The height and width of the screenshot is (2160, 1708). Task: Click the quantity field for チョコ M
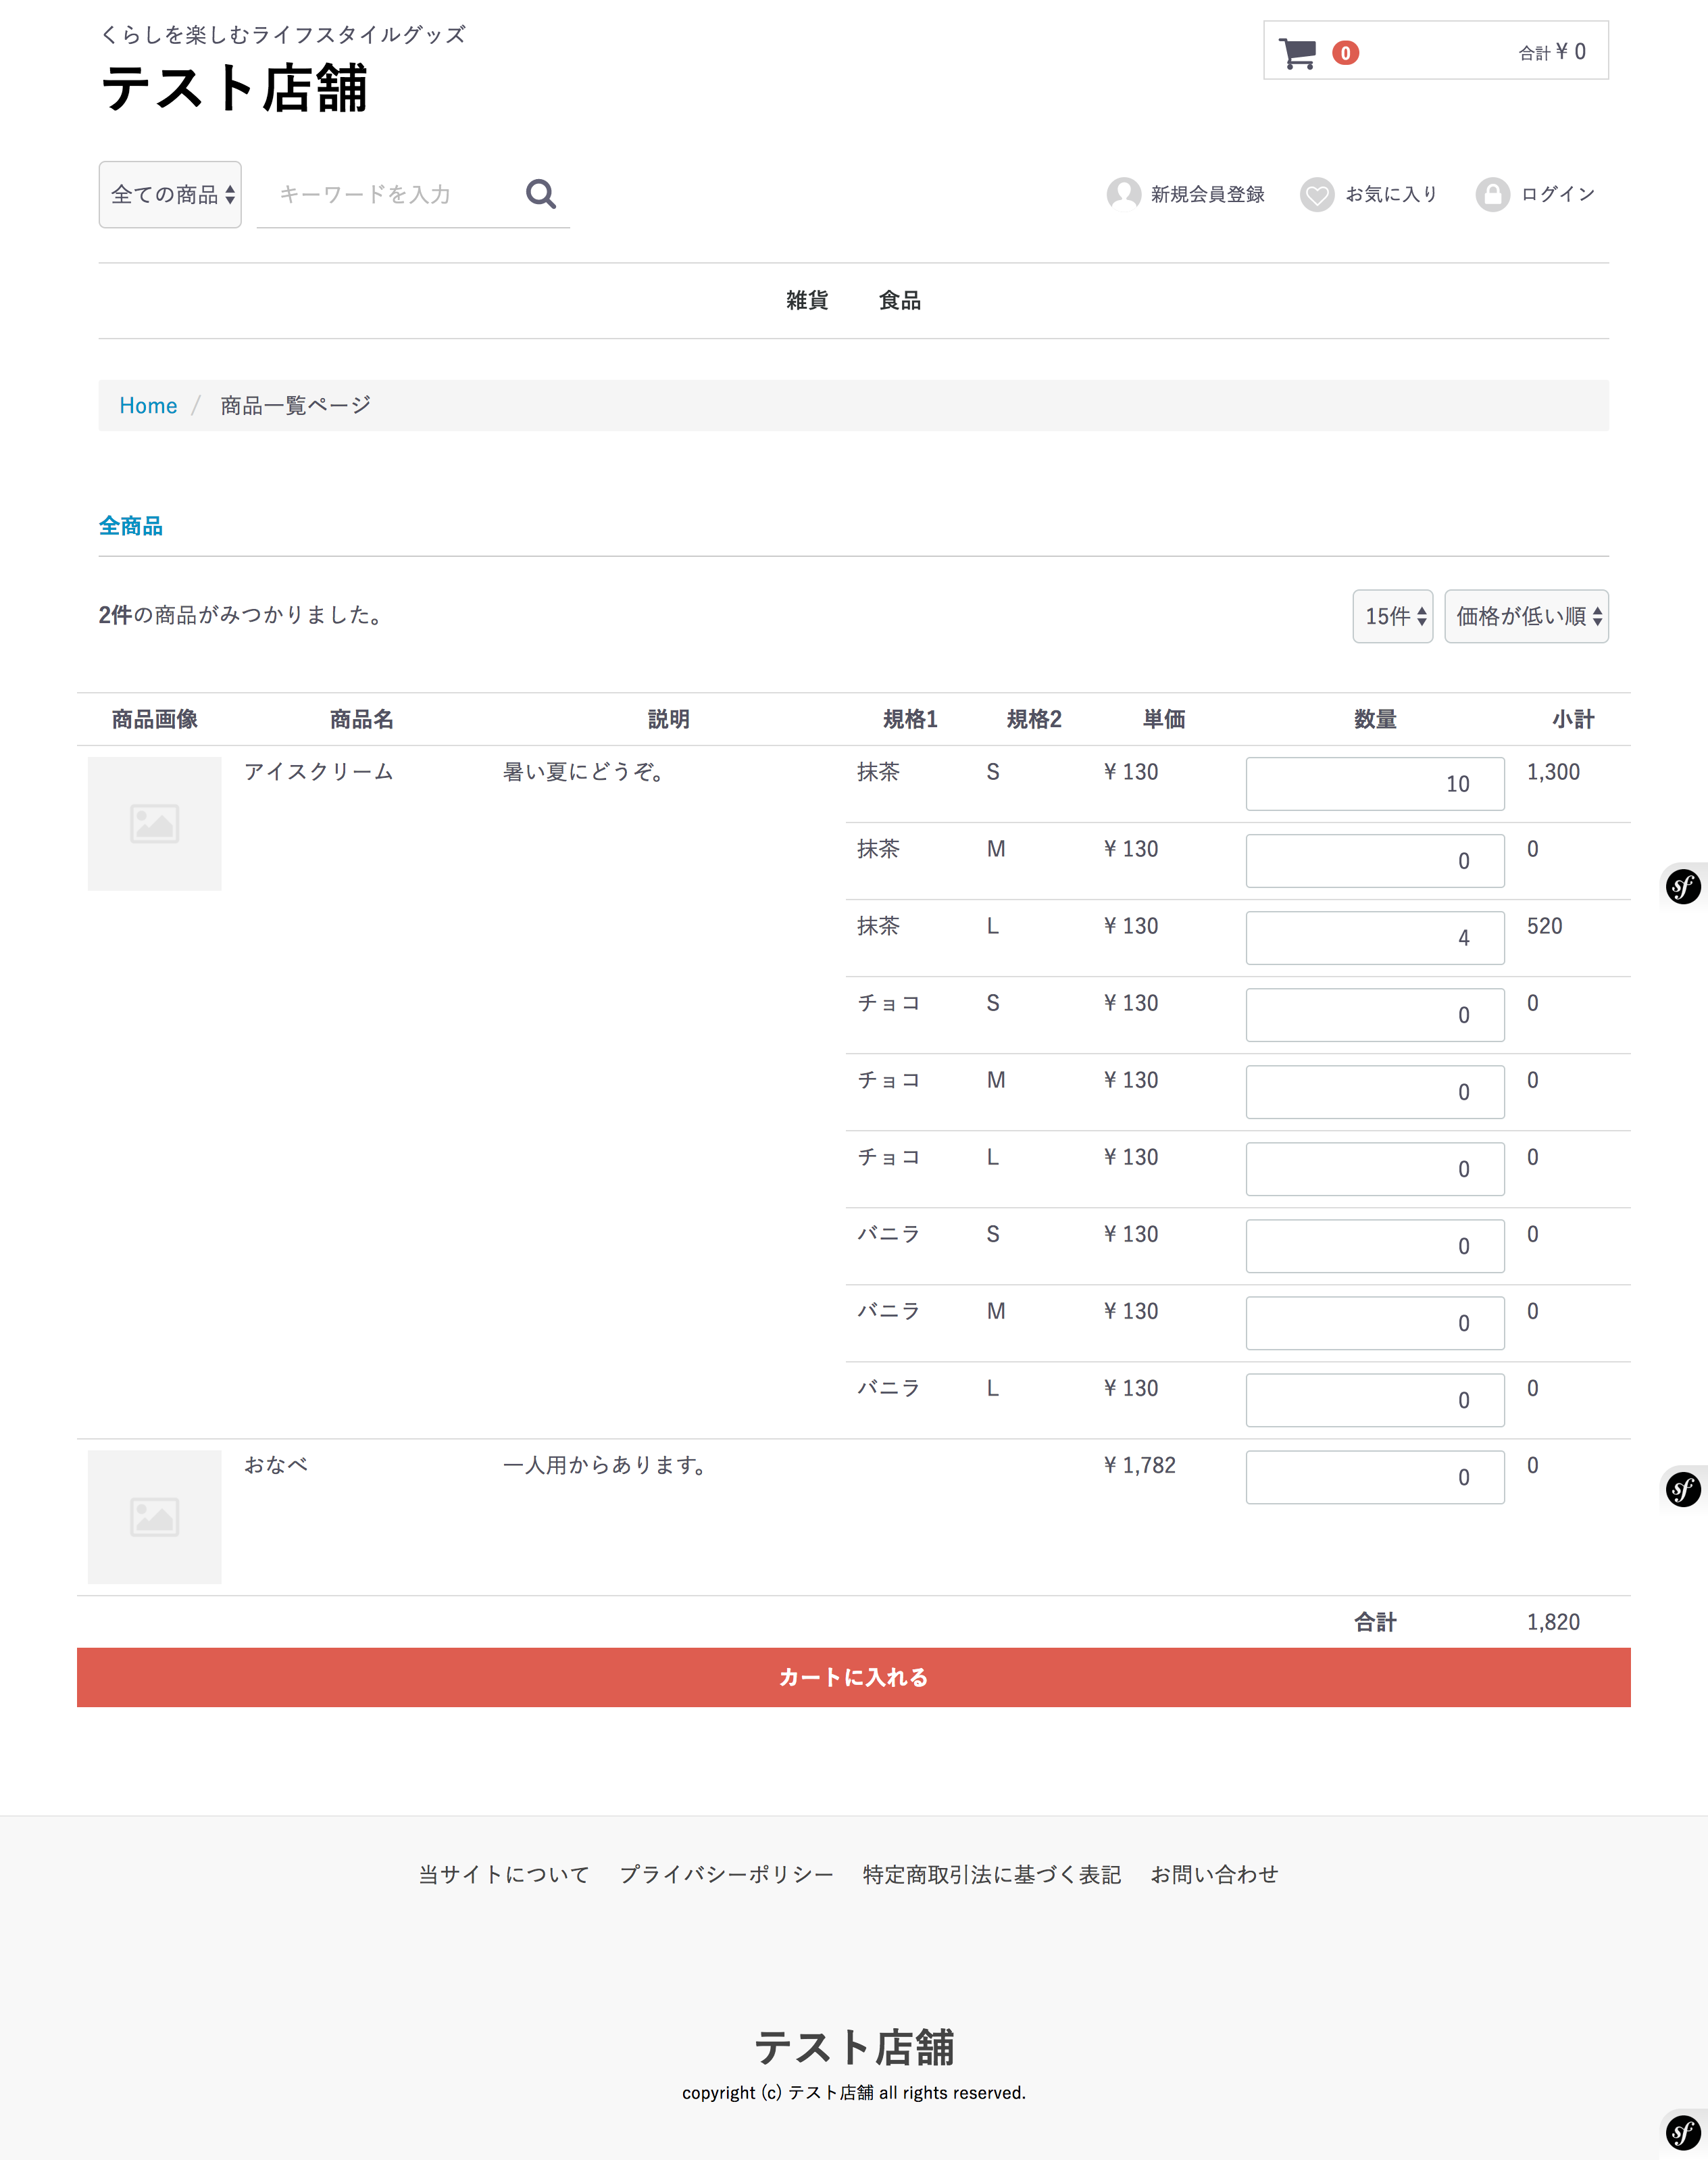[1375, 1091]
